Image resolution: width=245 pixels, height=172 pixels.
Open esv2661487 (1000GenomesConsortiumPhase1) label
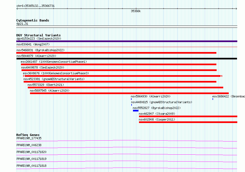pyautogui.click(x=54, y=62)
